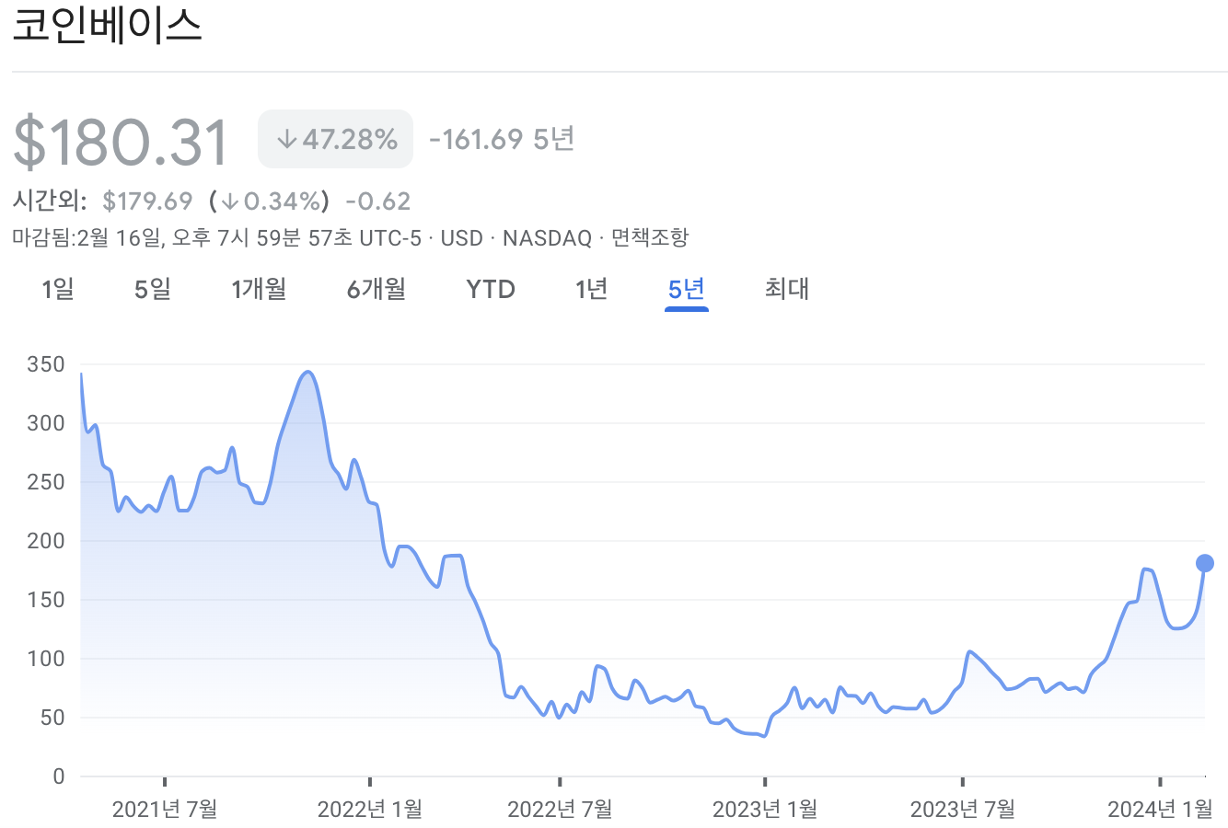The height and width of the screenshot is (828, 1228).
Task: Select the 1일 time range tab
Action: point(58,290)
